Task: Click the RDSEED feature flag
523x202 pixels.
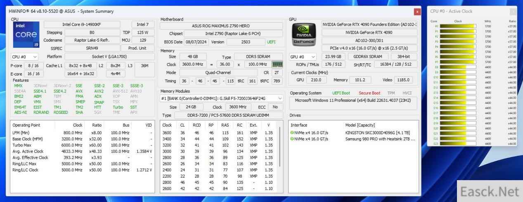Action: coord(61,113)
